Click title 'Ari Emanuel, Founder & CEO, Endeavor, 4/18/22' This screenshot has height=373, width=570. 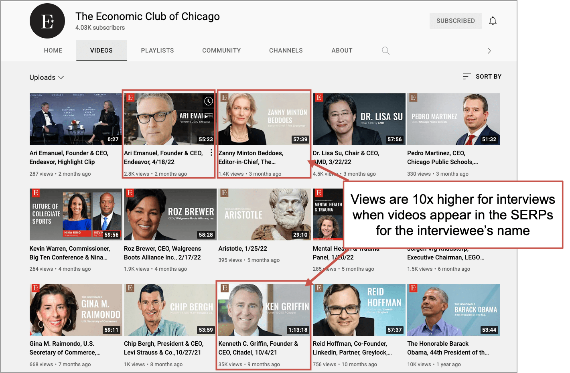[x=163, y=158]
